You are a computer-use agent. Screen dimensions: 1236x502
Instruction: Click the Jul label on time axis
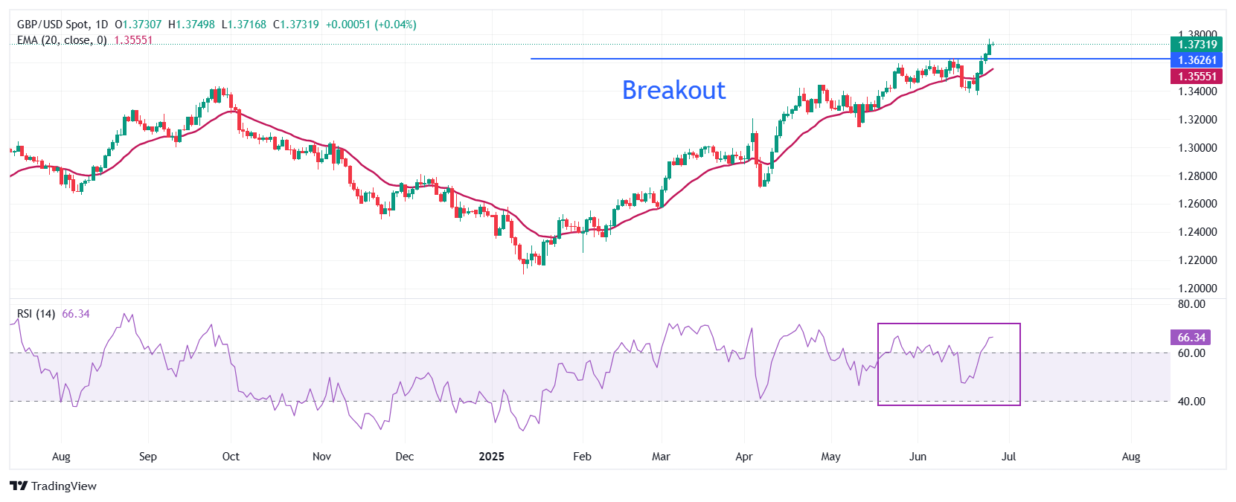click(x=1008, y=457)
